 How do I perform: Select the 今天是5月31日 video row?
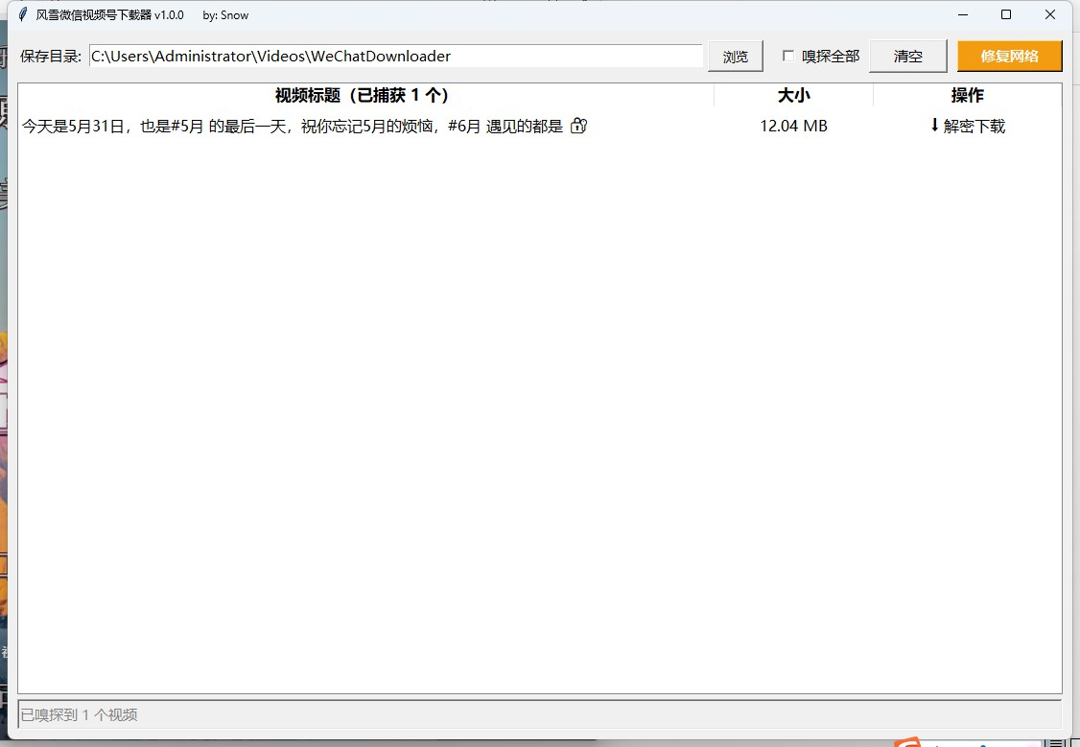539,126
